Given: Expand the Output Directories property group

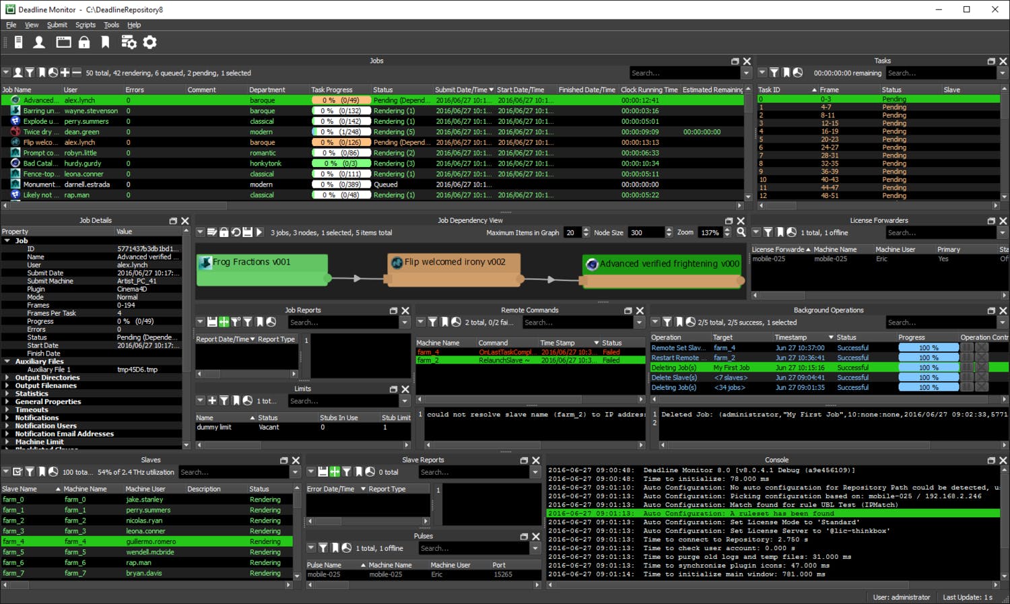Looking at the screenshot, I should 7,378.
